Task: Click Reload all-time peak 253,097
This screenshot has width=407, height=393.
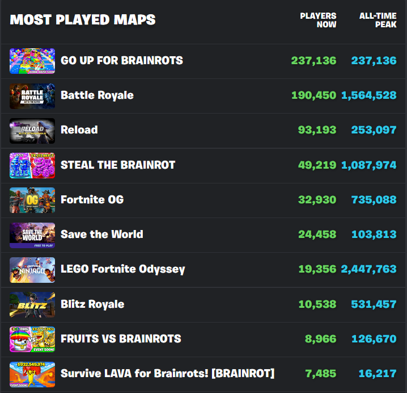Action: [x=374, y=130]
